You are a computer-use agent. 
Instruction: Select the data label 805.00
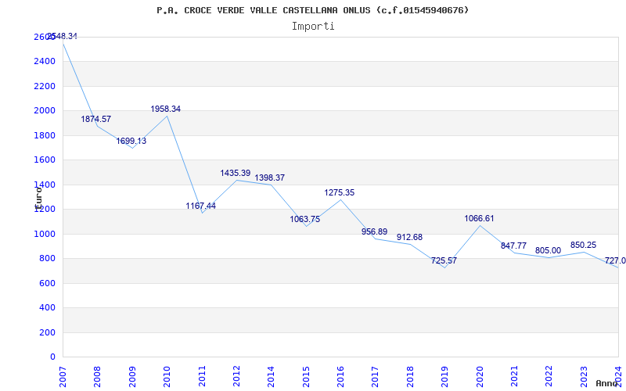(549, 250)
